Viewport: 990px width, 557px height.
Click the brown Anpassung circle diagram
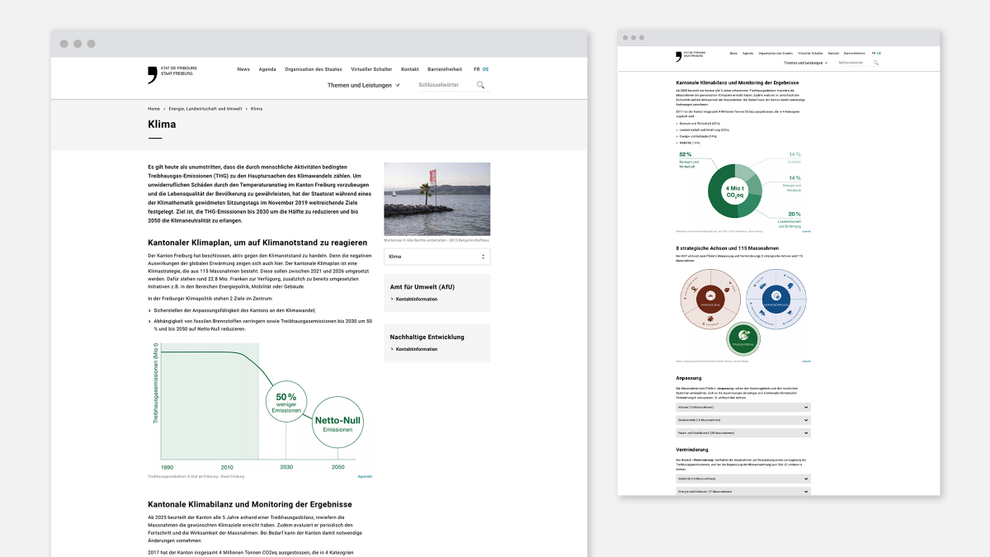click(x=709, y=299)
